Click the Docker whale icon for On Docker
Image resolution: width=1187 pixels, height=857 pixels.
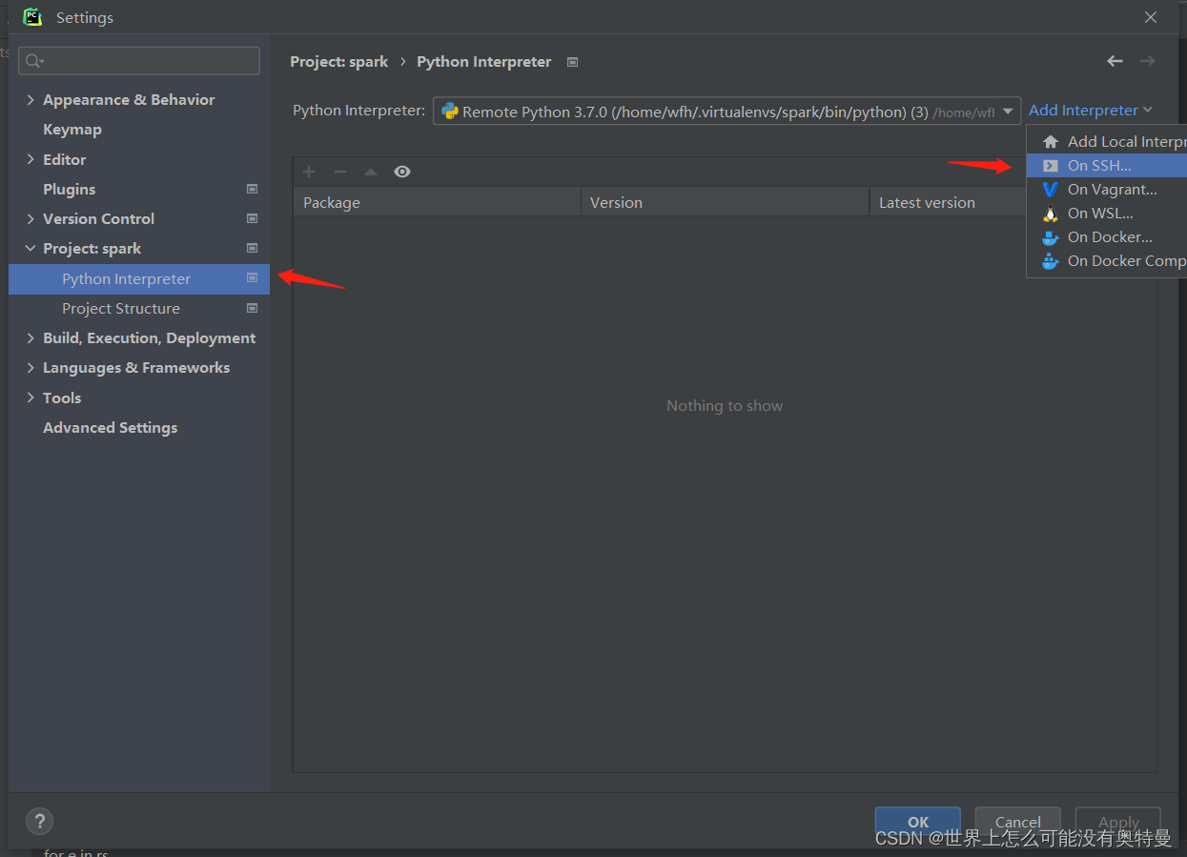coord(1050,236)
